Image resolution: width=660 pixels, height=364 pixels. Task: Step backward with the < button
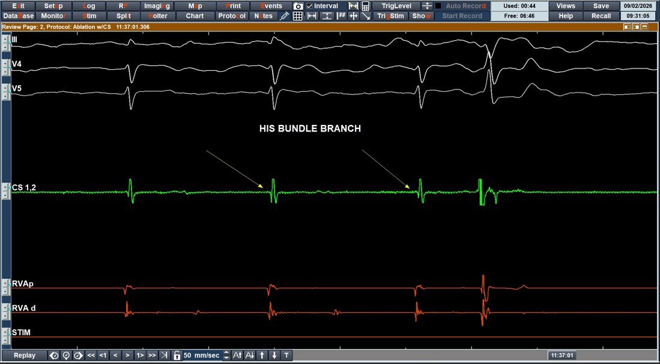[x=115, y=356]
